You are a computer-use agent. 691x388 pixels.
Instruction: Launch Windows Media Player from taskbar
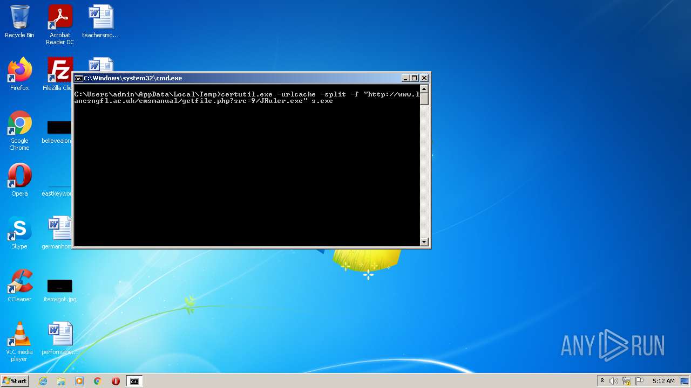tap(79, 381)
